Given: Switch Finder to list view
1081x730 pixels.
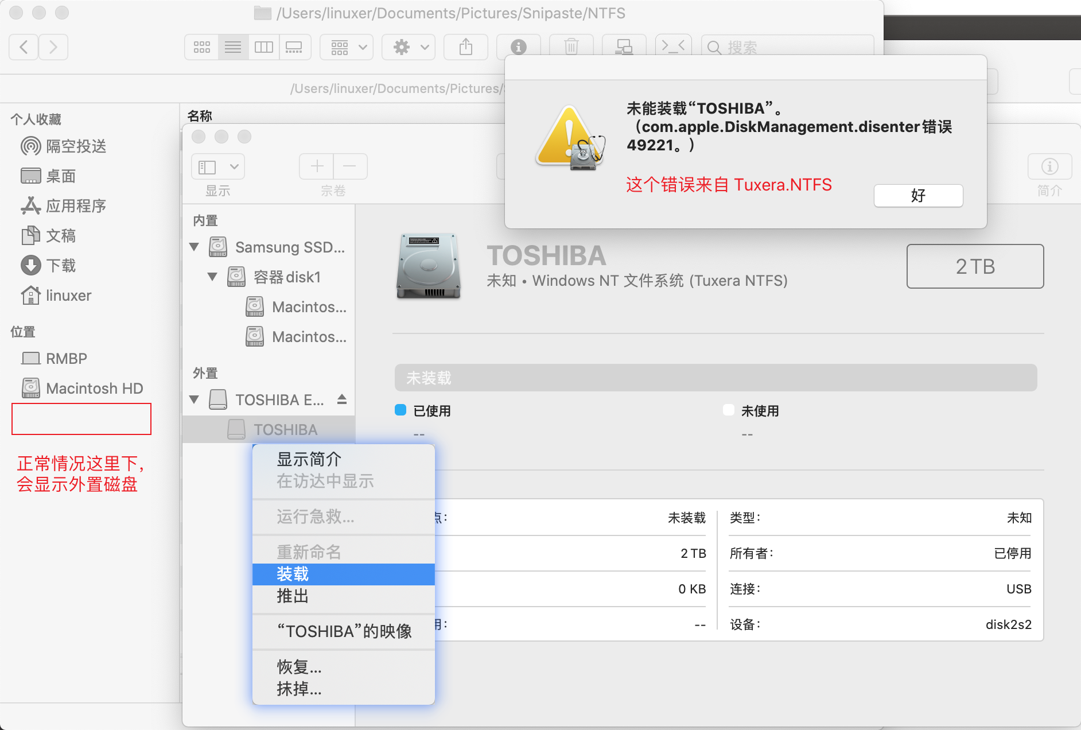Looking at the screenshot, I should coord(233,47).
